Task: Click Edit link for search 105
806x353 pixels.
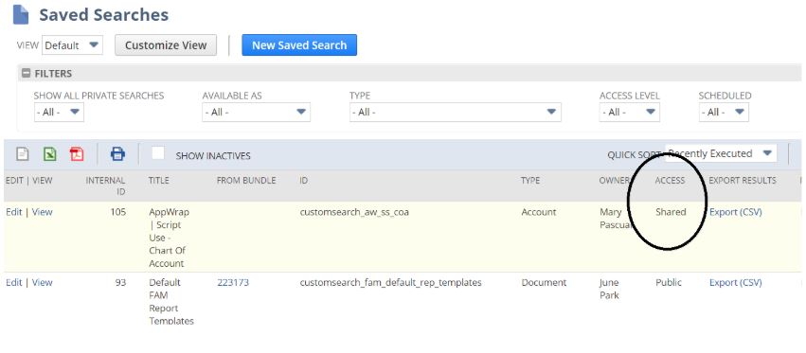Action: pyautogui.click(x=14, y=212)
